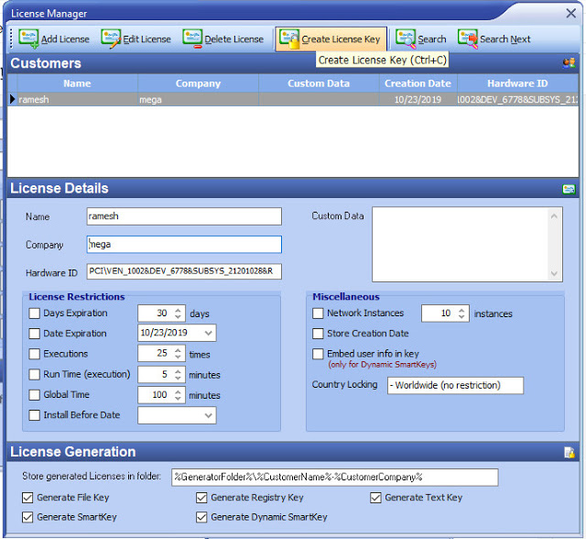
Task: Click the Delete License toolbar icon
Action: coord(192,38)
